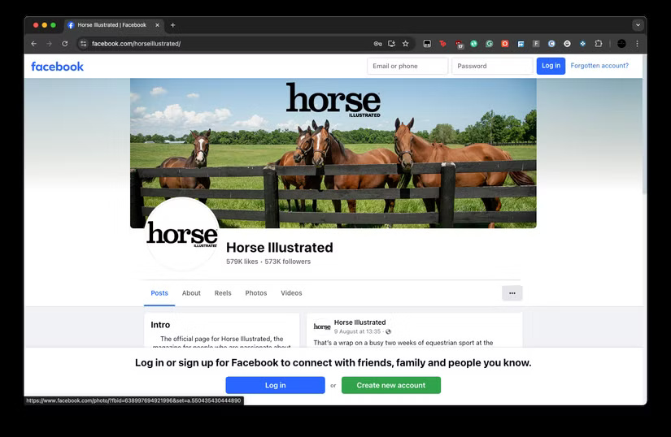
Task: Open a new browser tab with plus
Action: click(173, 25)
